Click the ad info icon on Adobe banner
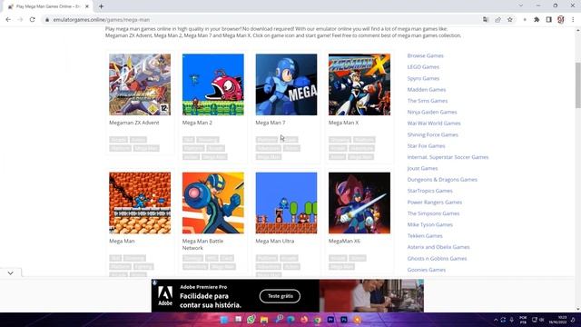581x327 pixels. click(154, 282)
